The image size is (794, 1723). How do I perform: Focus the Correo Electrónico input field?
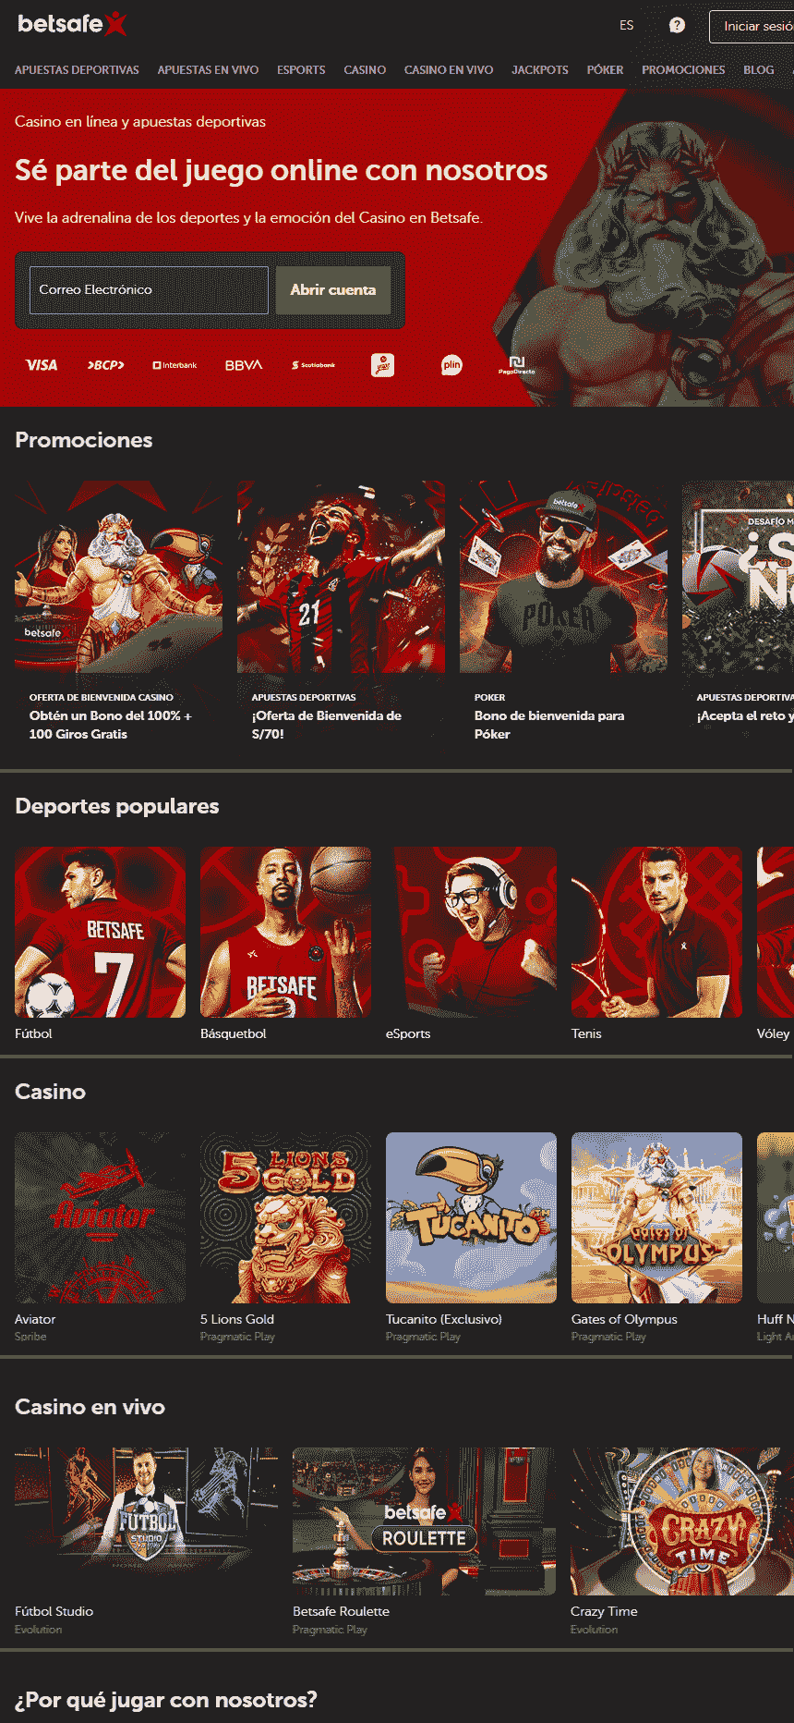pyautogui.click(x=149, y=290)
